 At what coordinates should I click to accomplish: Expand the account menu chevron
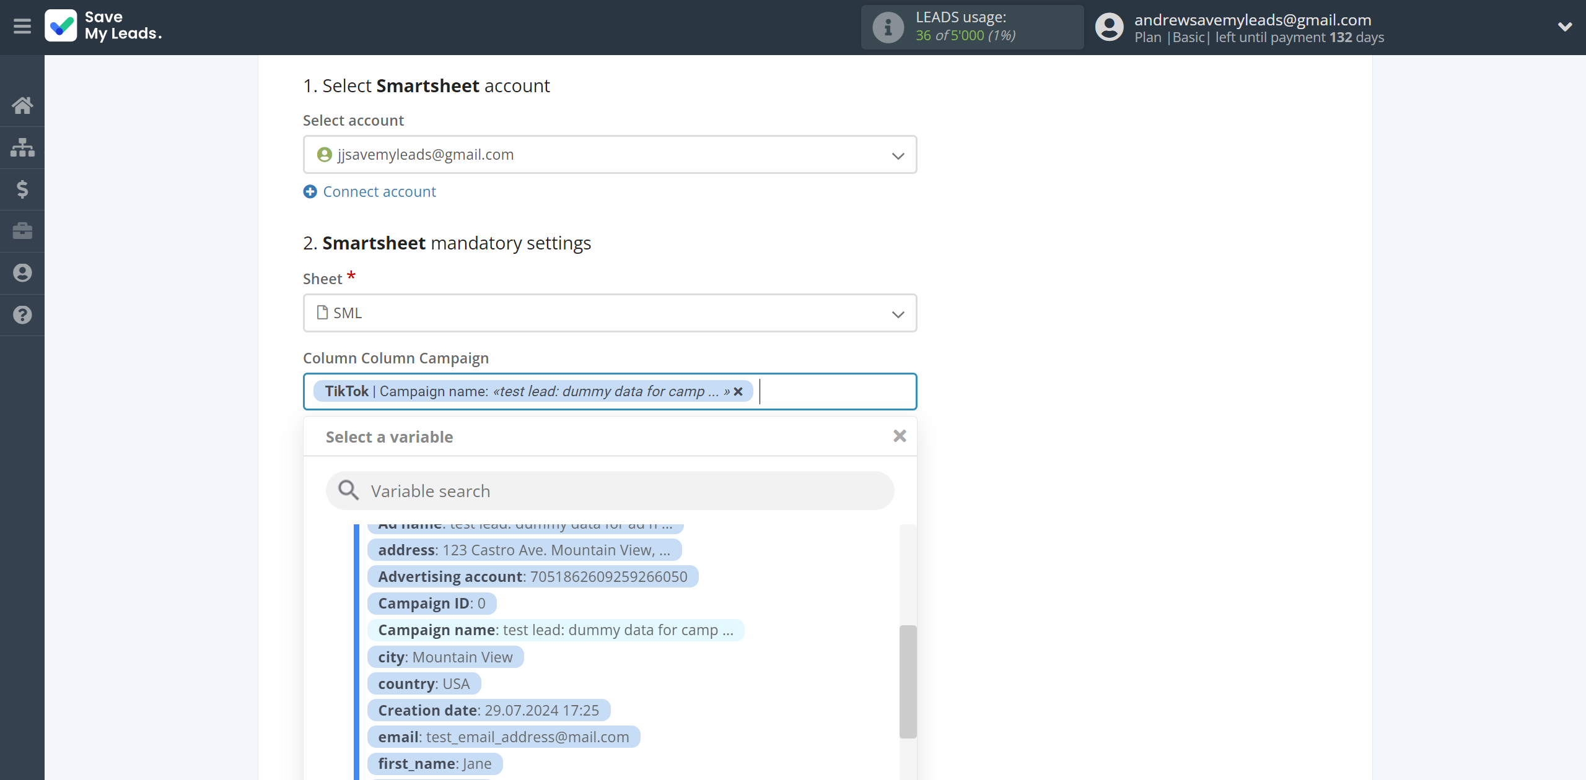pos(1565,27)
